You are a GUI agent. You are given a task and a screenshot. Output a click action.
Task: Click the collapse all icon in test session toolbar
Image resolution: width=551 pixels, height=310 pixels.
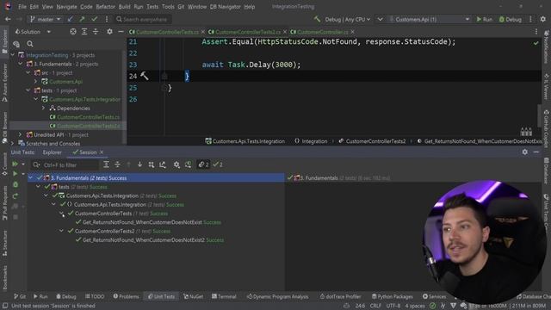tap(117, 164)
